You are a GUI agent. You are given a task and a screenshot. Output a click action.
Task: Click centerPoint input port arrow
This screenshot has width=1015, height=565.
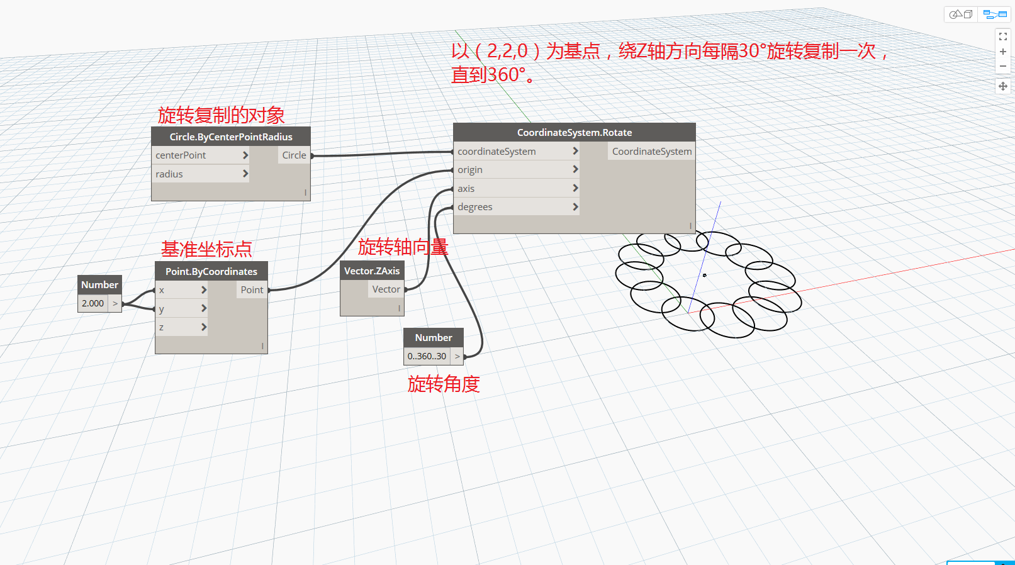point(245,155)
